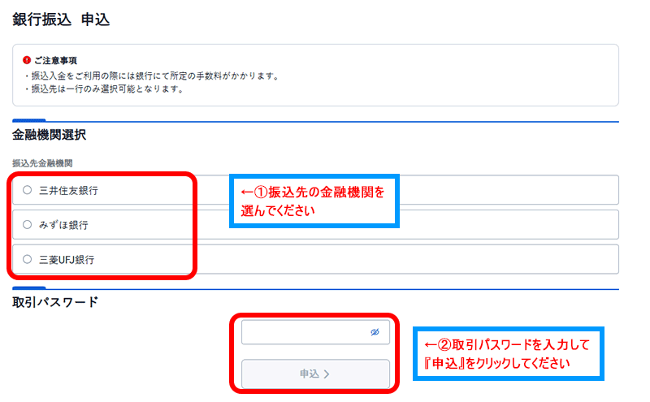Click the 振込先金融機関 field label
Image resolution: width=650 pixels, height=402 pixels.
tap(42, 162)
